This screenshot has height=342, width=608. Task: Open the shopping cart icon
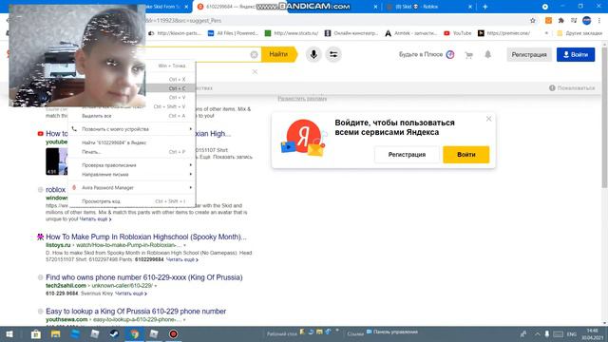(x=469, y=55)
